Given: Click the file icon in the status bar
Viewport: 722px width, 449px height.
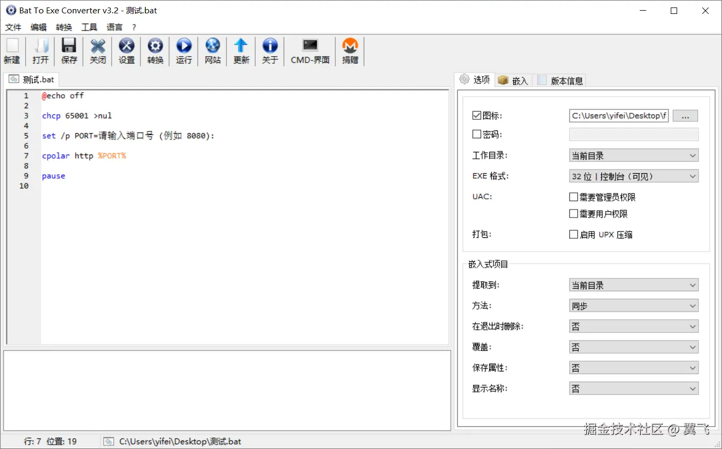Looking at the screenshot, I should coord(109,442).
